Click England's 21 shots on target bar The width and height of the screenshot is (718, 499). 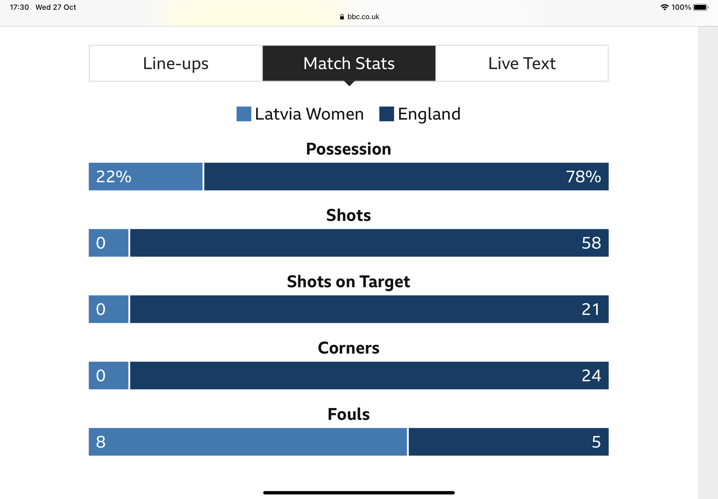369,309
